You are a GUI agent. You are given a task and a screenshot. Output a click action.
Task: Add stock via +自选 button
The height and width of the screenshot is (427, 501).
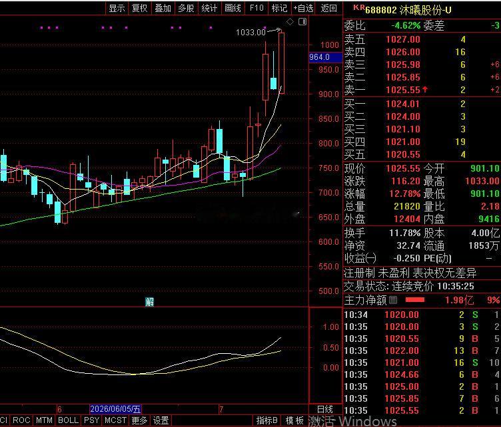point(303,8)
